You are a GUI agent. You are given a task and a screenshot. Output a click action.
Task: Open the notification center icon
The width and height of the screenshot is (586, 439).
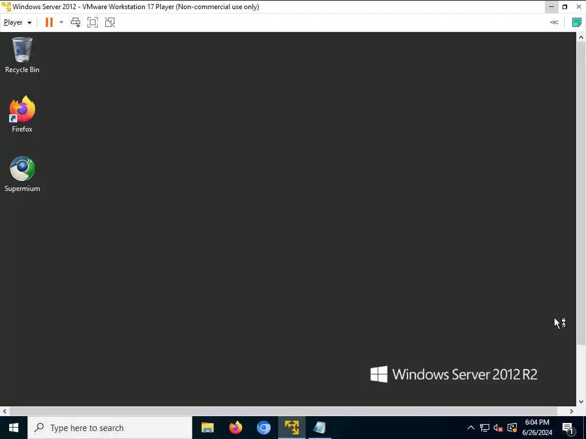(568, 428)
